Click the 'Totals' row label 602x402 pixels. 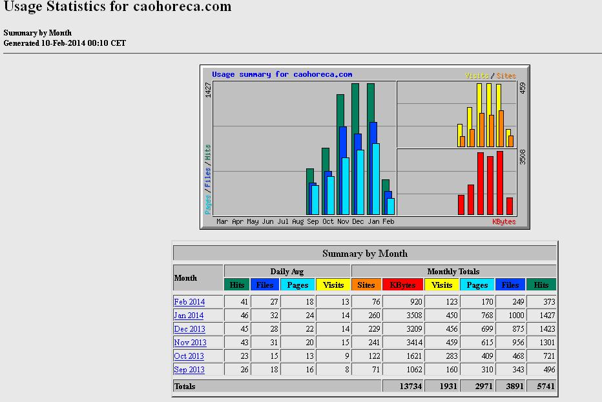coord(185,387)
